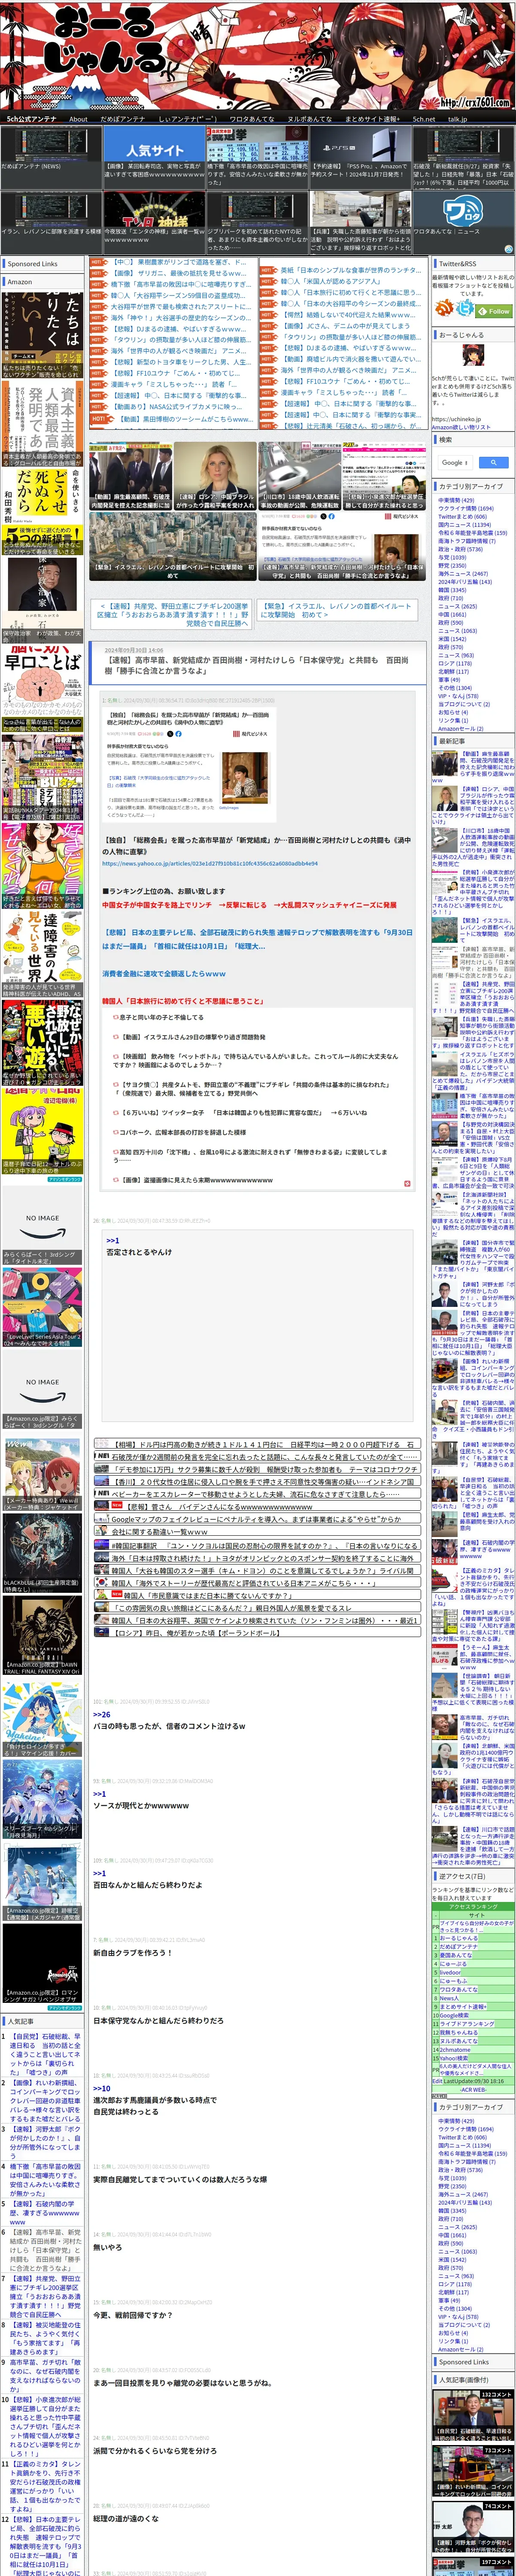Open headline 英紙「日本のシンプルな食事が世界のランチタ
Screen dimensions: 516x2576
[x=350, y=270]
